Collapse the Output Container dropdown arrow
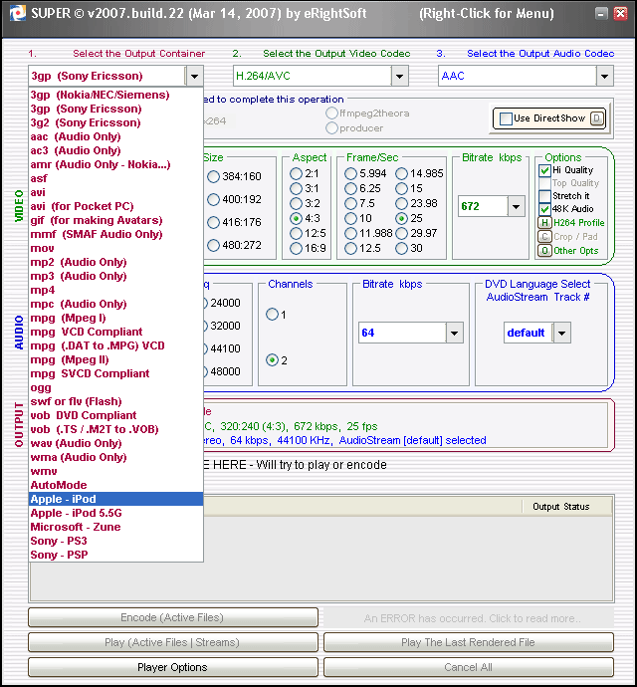 point(194,77)
